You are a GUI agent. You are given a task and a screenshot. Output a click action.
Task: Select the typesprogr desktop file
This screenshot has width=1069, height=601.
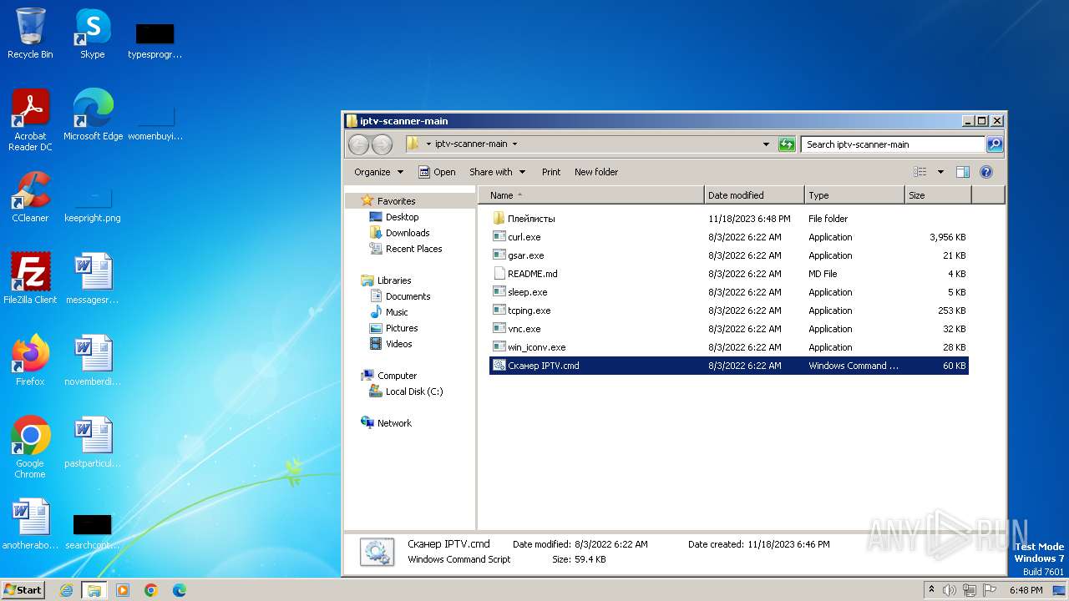[x=155, y=42]
